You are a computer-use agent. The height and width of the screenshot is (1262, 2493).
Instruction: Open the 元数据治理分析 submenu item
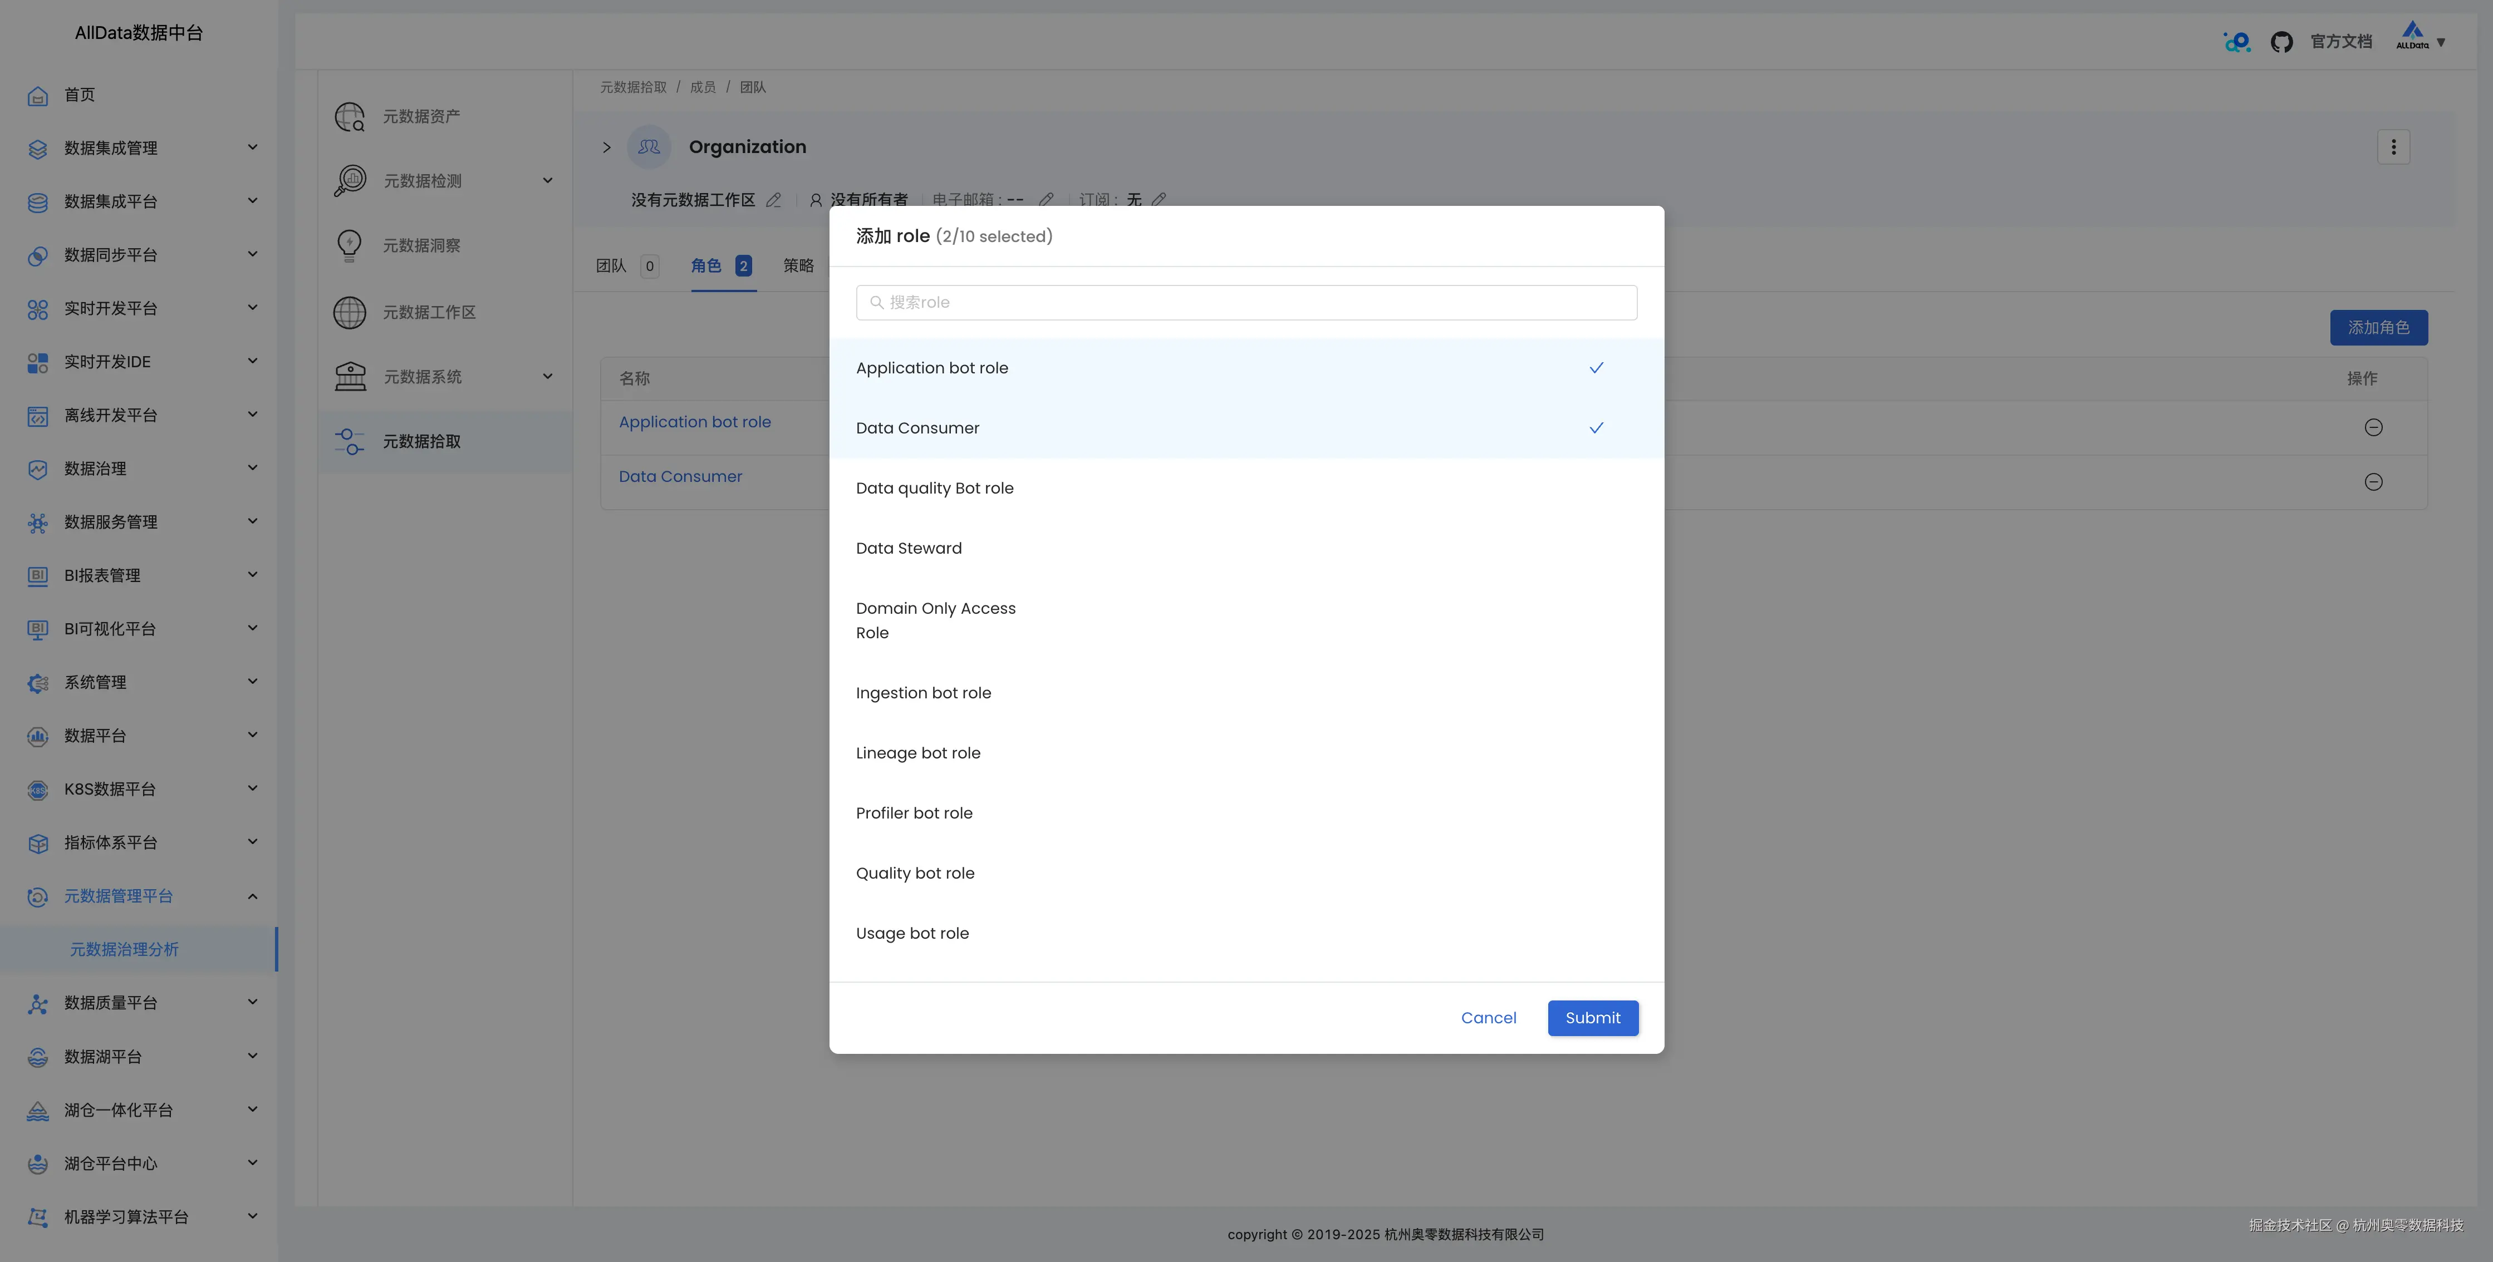pos(124,949)
